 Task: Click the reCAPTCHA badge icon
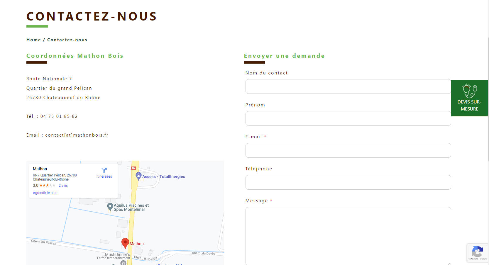(478, 252)
